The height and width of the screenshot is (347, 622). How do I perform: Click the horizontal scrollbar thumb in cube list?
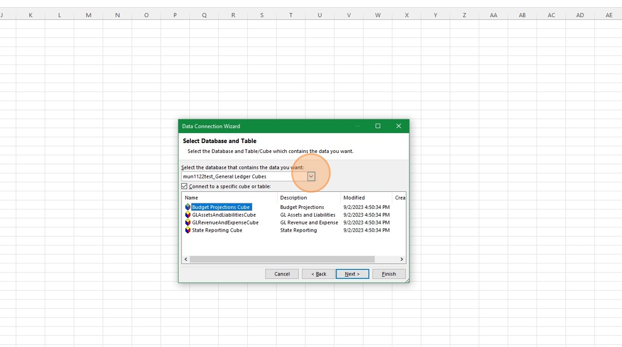[282, 259]
